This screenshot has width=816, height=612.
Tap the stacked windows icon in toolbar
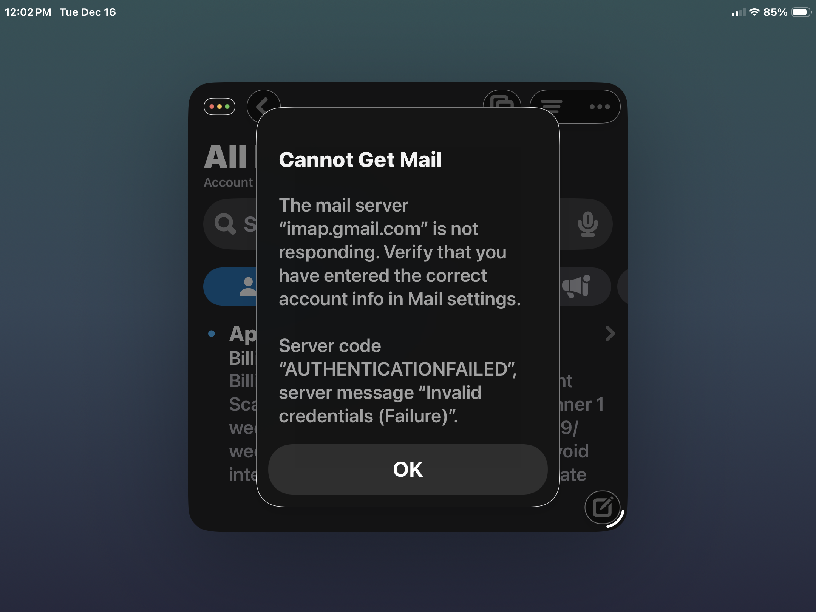502,102
